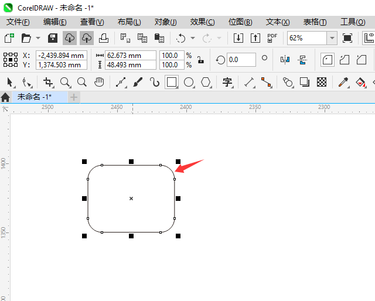
Task: Click the object width field 62.673 mm
Action: click(130, 56)
